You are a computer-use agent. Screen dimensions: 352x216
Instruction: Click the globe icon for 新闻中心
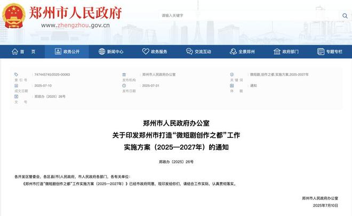point(102,52)
